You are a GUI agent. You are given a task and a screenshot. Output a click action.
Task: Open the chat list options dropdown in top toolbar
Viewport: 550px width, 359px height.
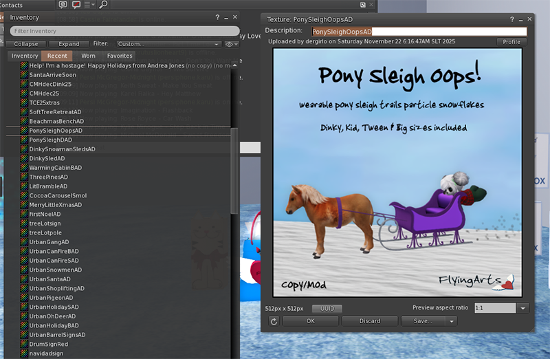click(90, 5)
